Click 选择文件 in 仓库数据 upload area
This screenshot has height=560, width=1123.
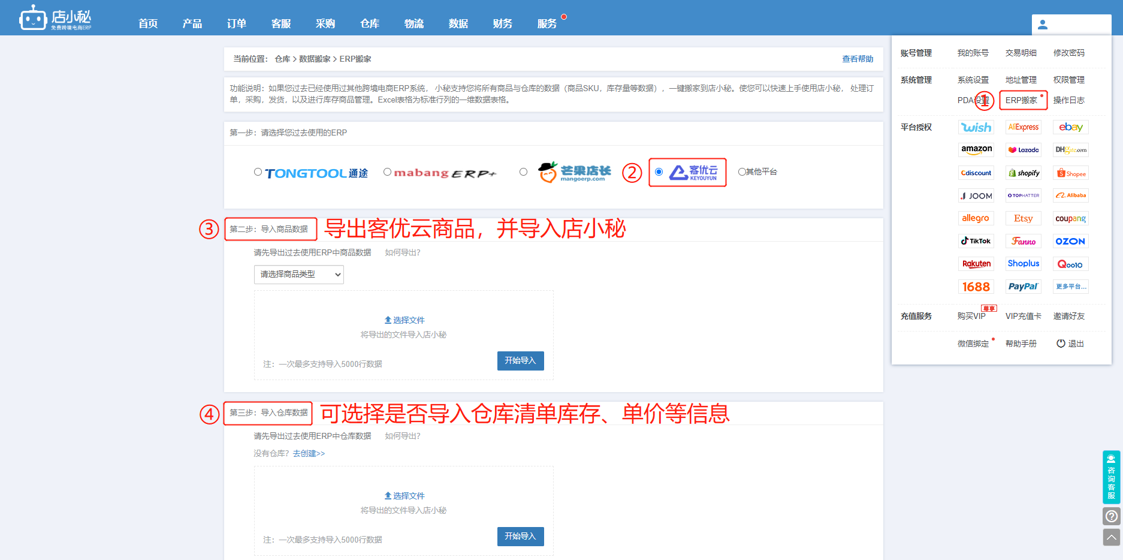pos(404,496)
